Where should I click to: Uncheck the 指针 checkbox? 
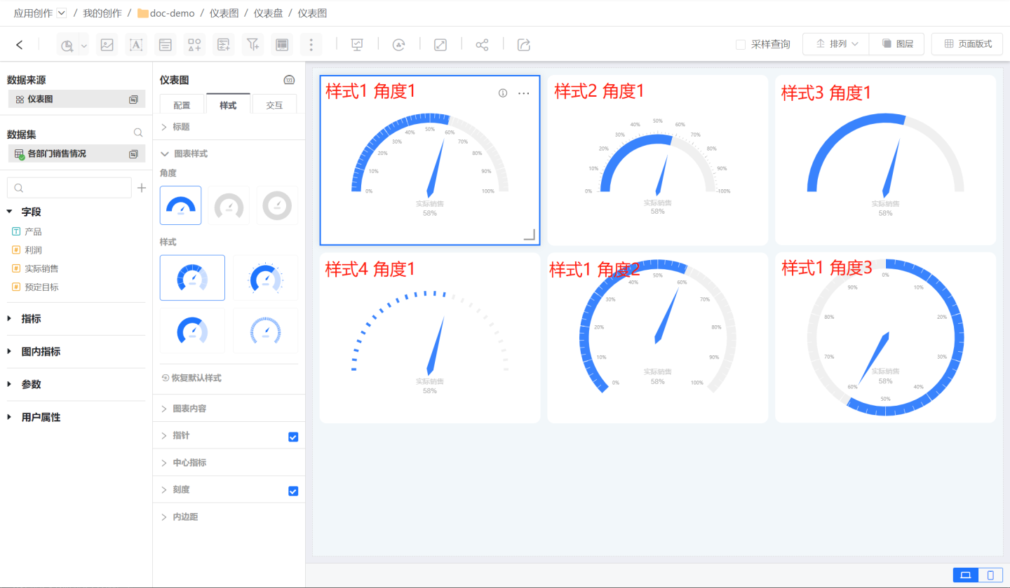pyautogui.click(x=293, y=437)
